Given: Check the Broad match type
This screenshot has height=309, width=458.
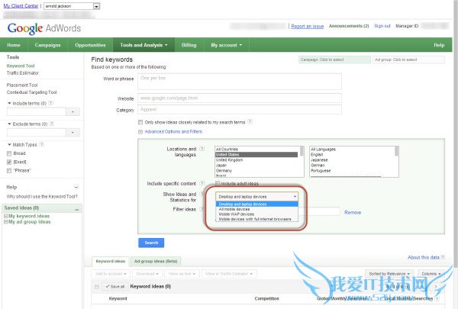Looking at the screenshot, I should [x=9, y=153].
